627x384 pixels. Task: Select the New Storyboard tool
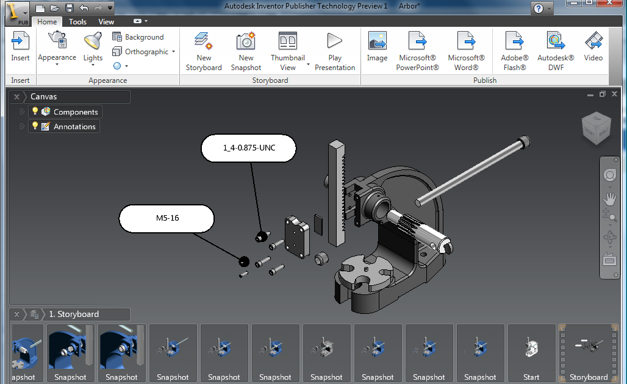coord(204,50)
